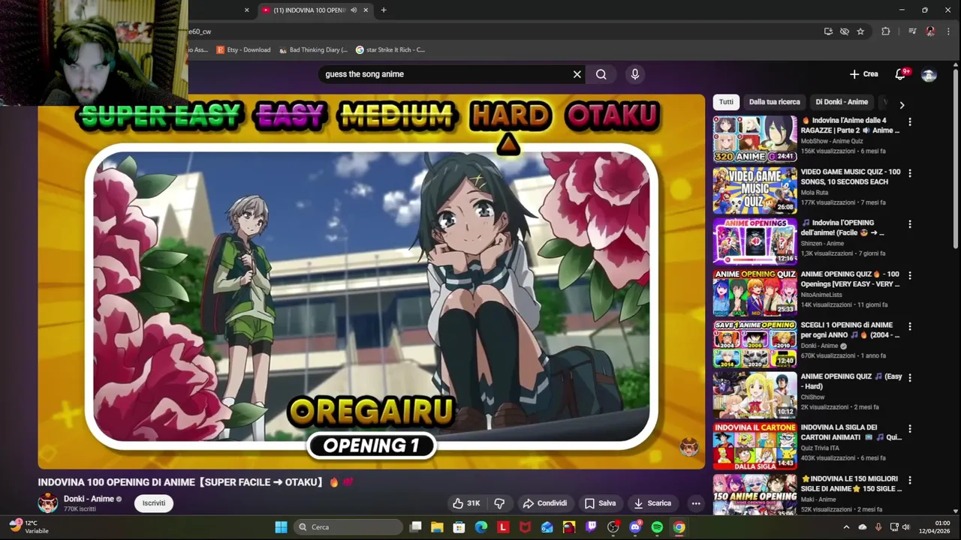
Task: Open Discord from the taskbar
Action: 635,527
